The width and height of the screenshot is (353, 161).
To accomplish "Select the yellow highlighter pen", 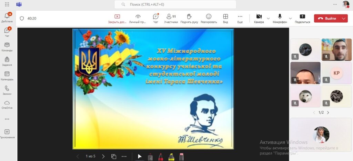I will pyautogui.click(x=171, y=157).
